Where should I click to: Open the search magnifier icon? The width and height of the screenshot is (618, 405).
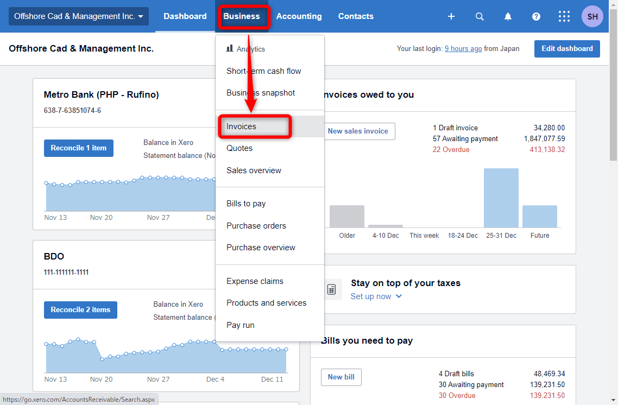(480, 16)
